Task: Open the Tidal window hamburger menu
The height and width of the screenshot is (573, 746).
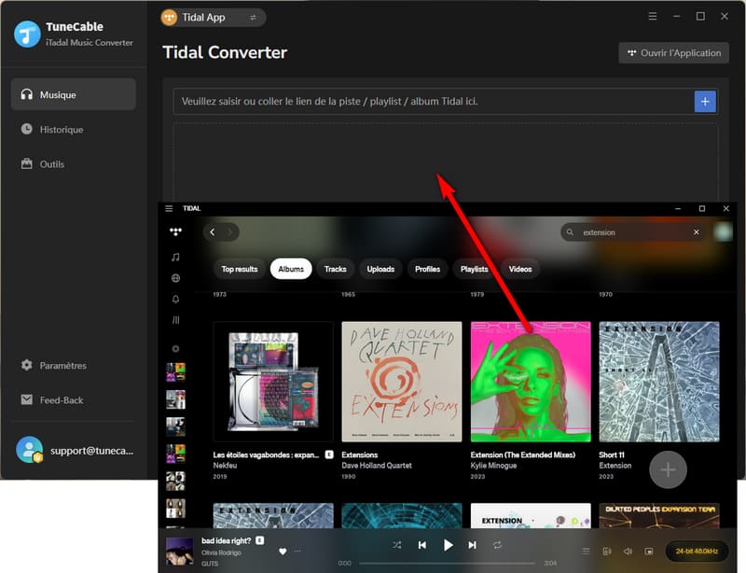Action: pyautogui.click(x=169, y=208)
